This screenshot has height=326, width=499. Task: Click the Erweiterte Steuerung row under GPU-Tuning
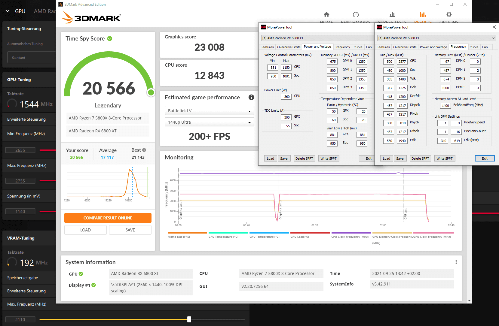pyautogui.click(x=29, y=119)
